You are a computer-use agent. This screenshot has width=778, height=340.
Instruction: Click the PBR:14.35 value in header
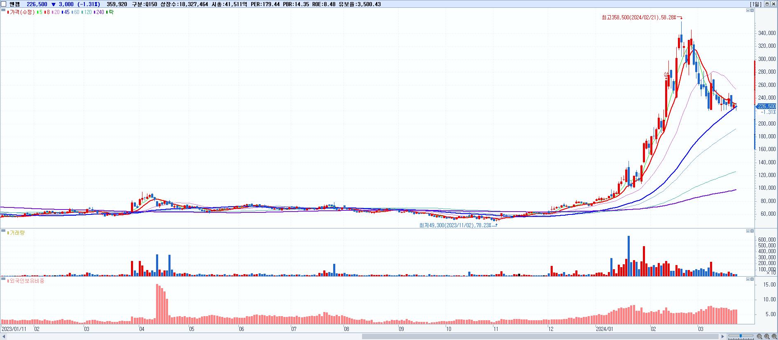(x=296, y=4)
